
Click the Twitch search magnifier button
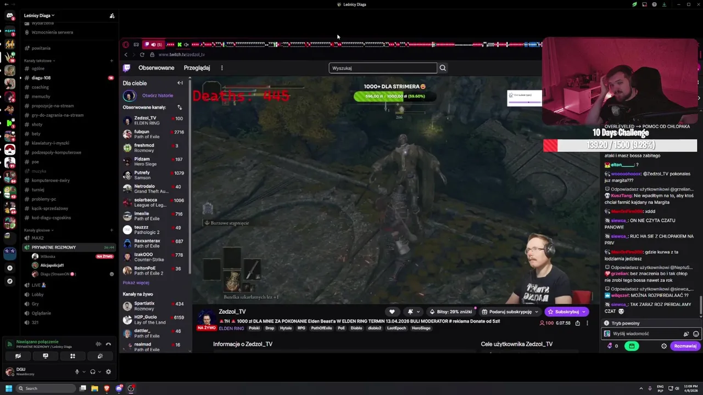tap(443, 68)
